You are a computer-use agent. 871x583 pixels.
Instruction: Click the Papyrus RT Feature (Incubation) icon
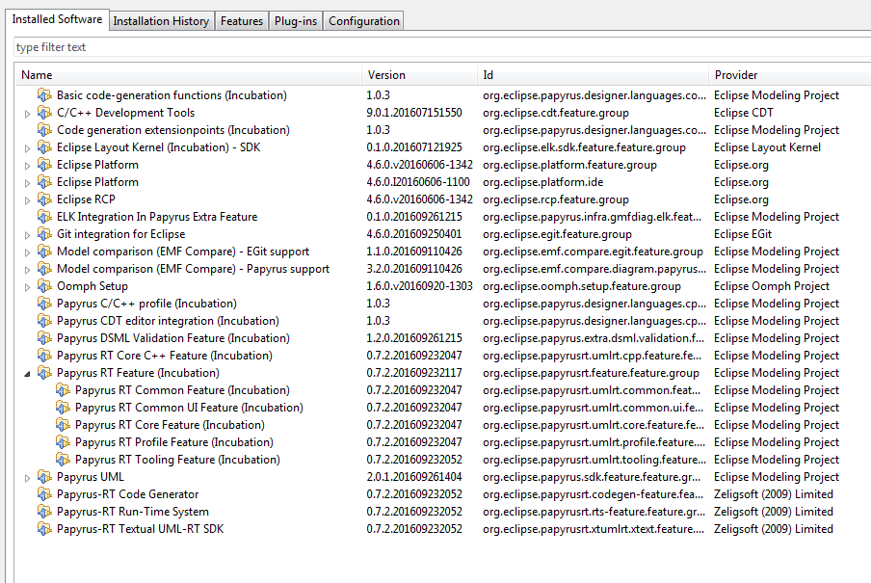[44, 372]
